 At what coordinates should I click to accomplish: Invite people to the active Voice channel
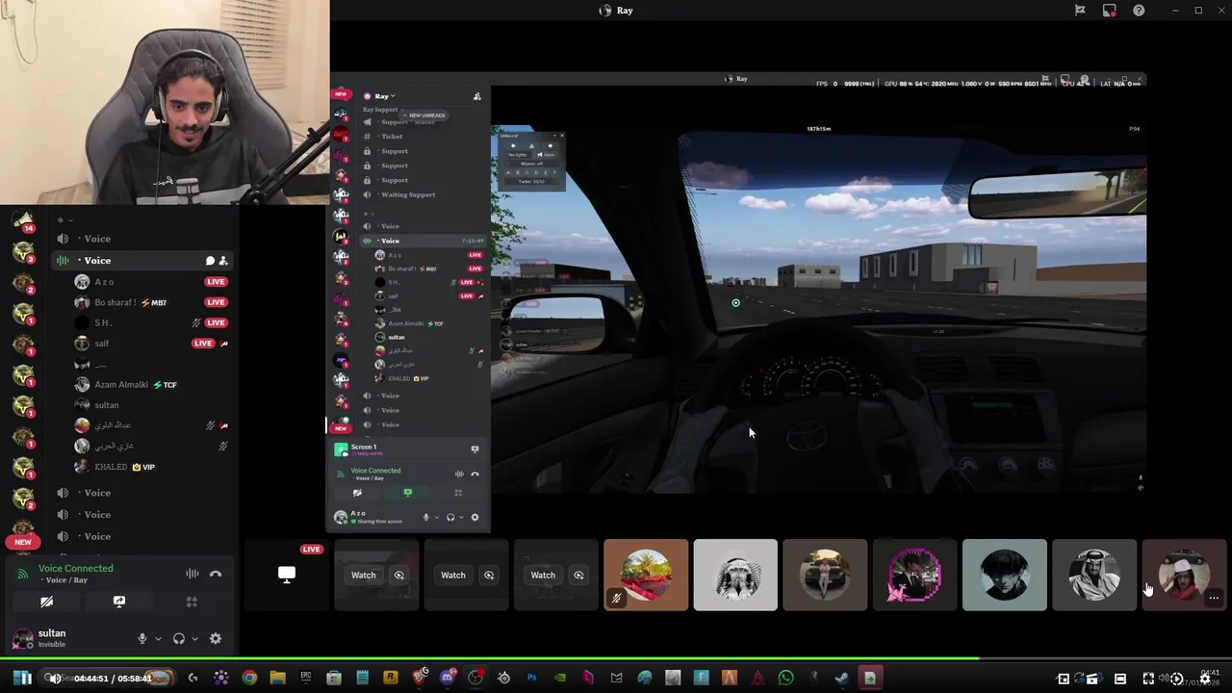pyautogui.click(x=223, y=260)
